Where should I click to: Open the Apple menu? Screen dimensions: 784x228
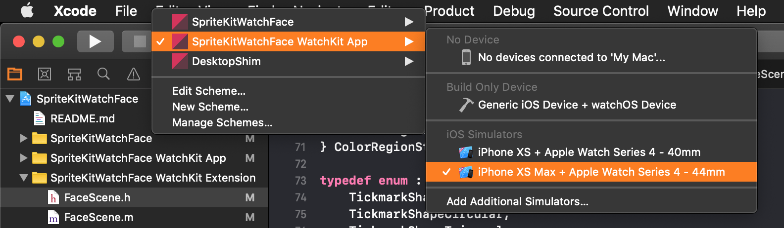[27, 10]
